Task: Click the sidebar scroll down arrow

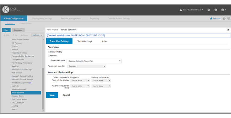Action: (43, 111)
